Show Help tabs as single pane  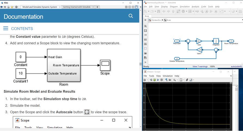pos(136,7)
